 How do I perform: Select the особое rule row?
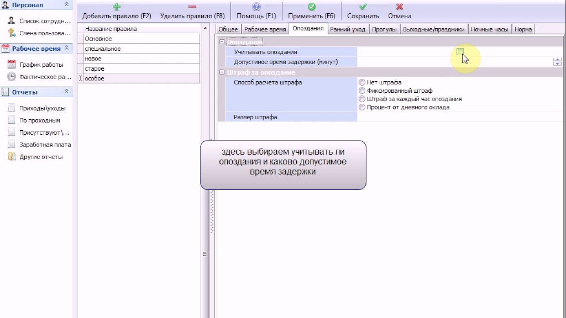click(141, 78)
